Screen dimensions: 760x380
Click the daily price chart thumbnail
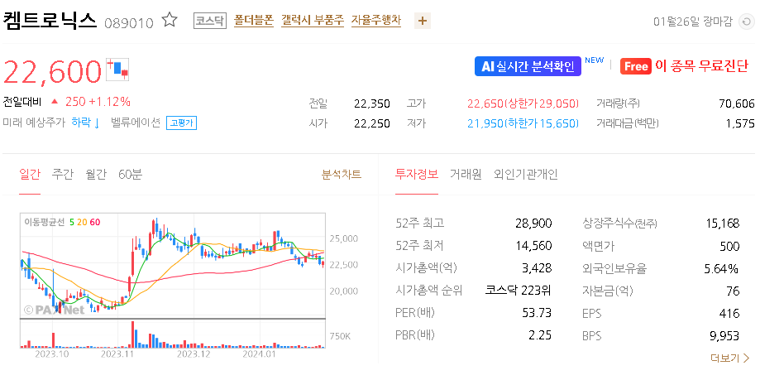tap(173, 266)
